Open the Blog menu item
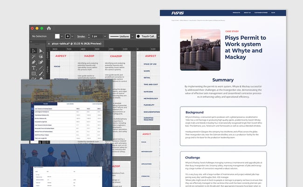Screen dimensions: 303x187 (x=273, y=13)
